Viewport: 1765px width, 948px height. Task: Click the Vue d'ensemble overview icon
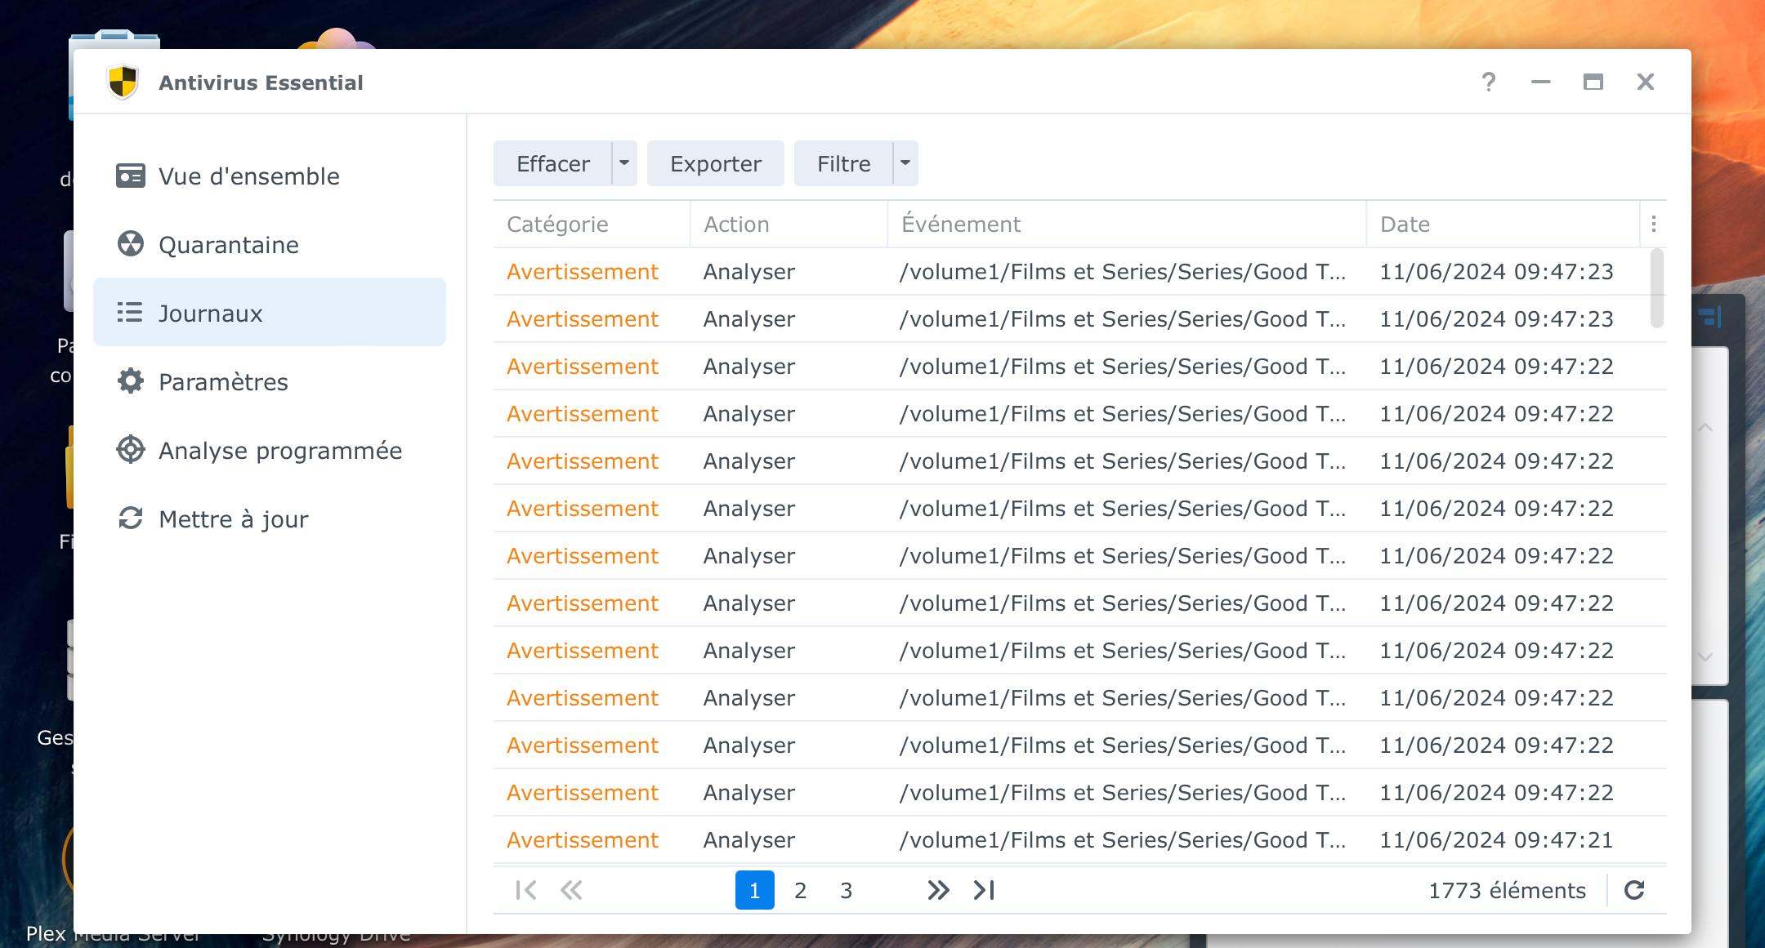pyautogui.click(x=131, y=176)
